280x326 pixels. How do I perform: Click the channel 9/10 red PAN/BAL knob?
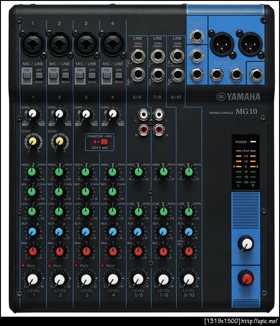click(189, 251)
